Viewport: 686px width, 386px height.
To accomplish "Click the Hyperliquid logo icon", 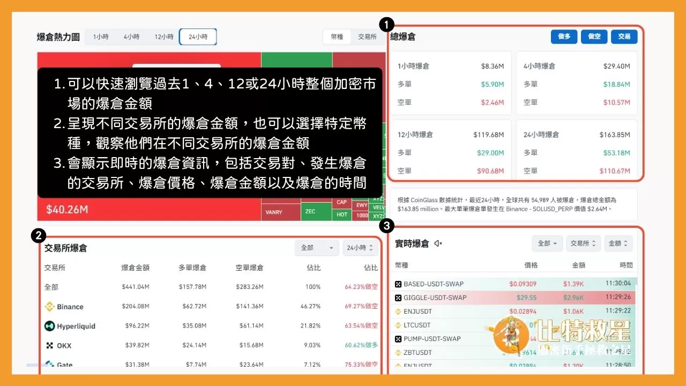I will point(49,326).
